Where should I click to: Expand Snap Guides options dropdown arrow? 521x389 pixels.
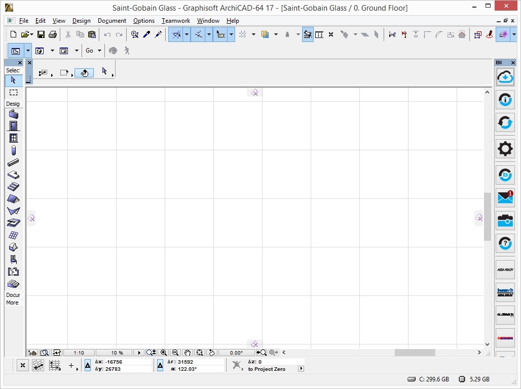coord(209,34)
